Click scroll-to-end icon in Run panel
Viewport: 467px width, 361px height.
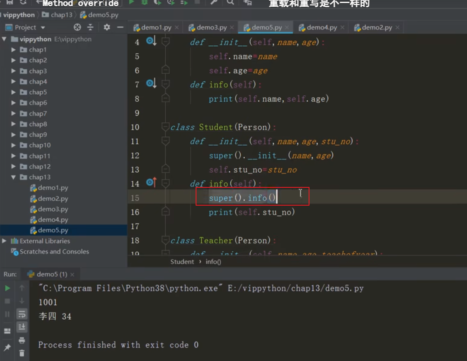point(22,327)
